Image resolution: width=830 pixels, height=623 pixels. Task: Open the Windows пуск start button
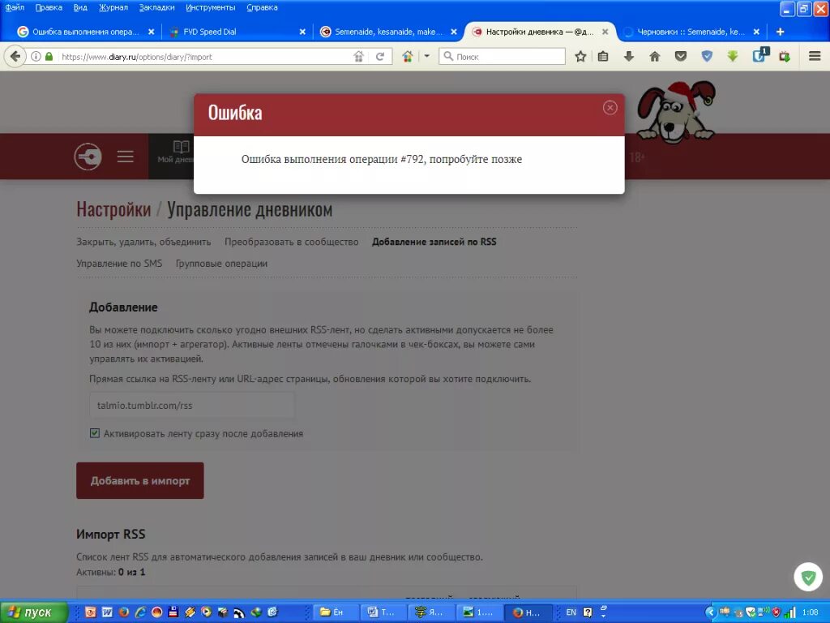tap(34, 612)
